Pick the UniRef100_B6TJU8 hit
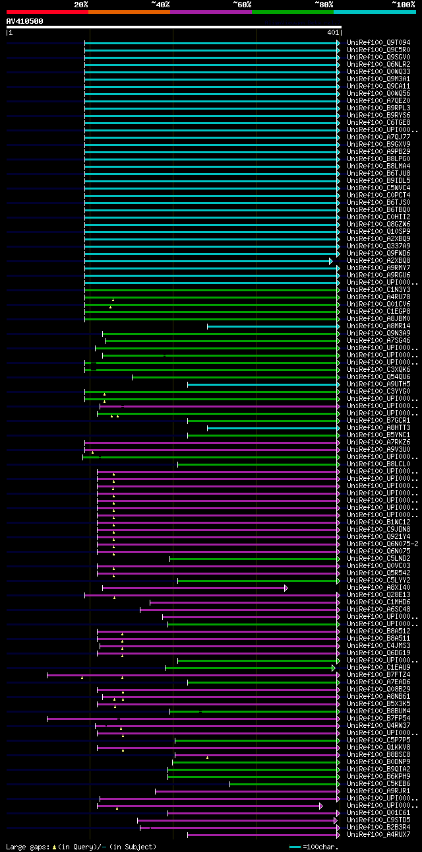 click(x=378, y=174)
